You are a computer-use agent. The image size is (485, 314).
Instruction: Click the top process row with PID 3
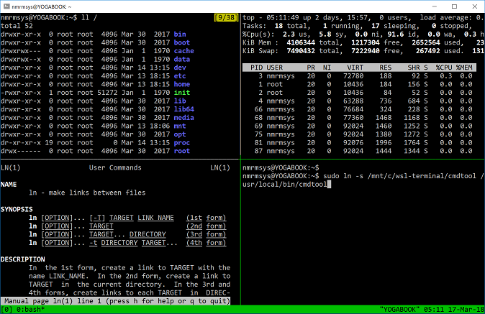[359, 76]
